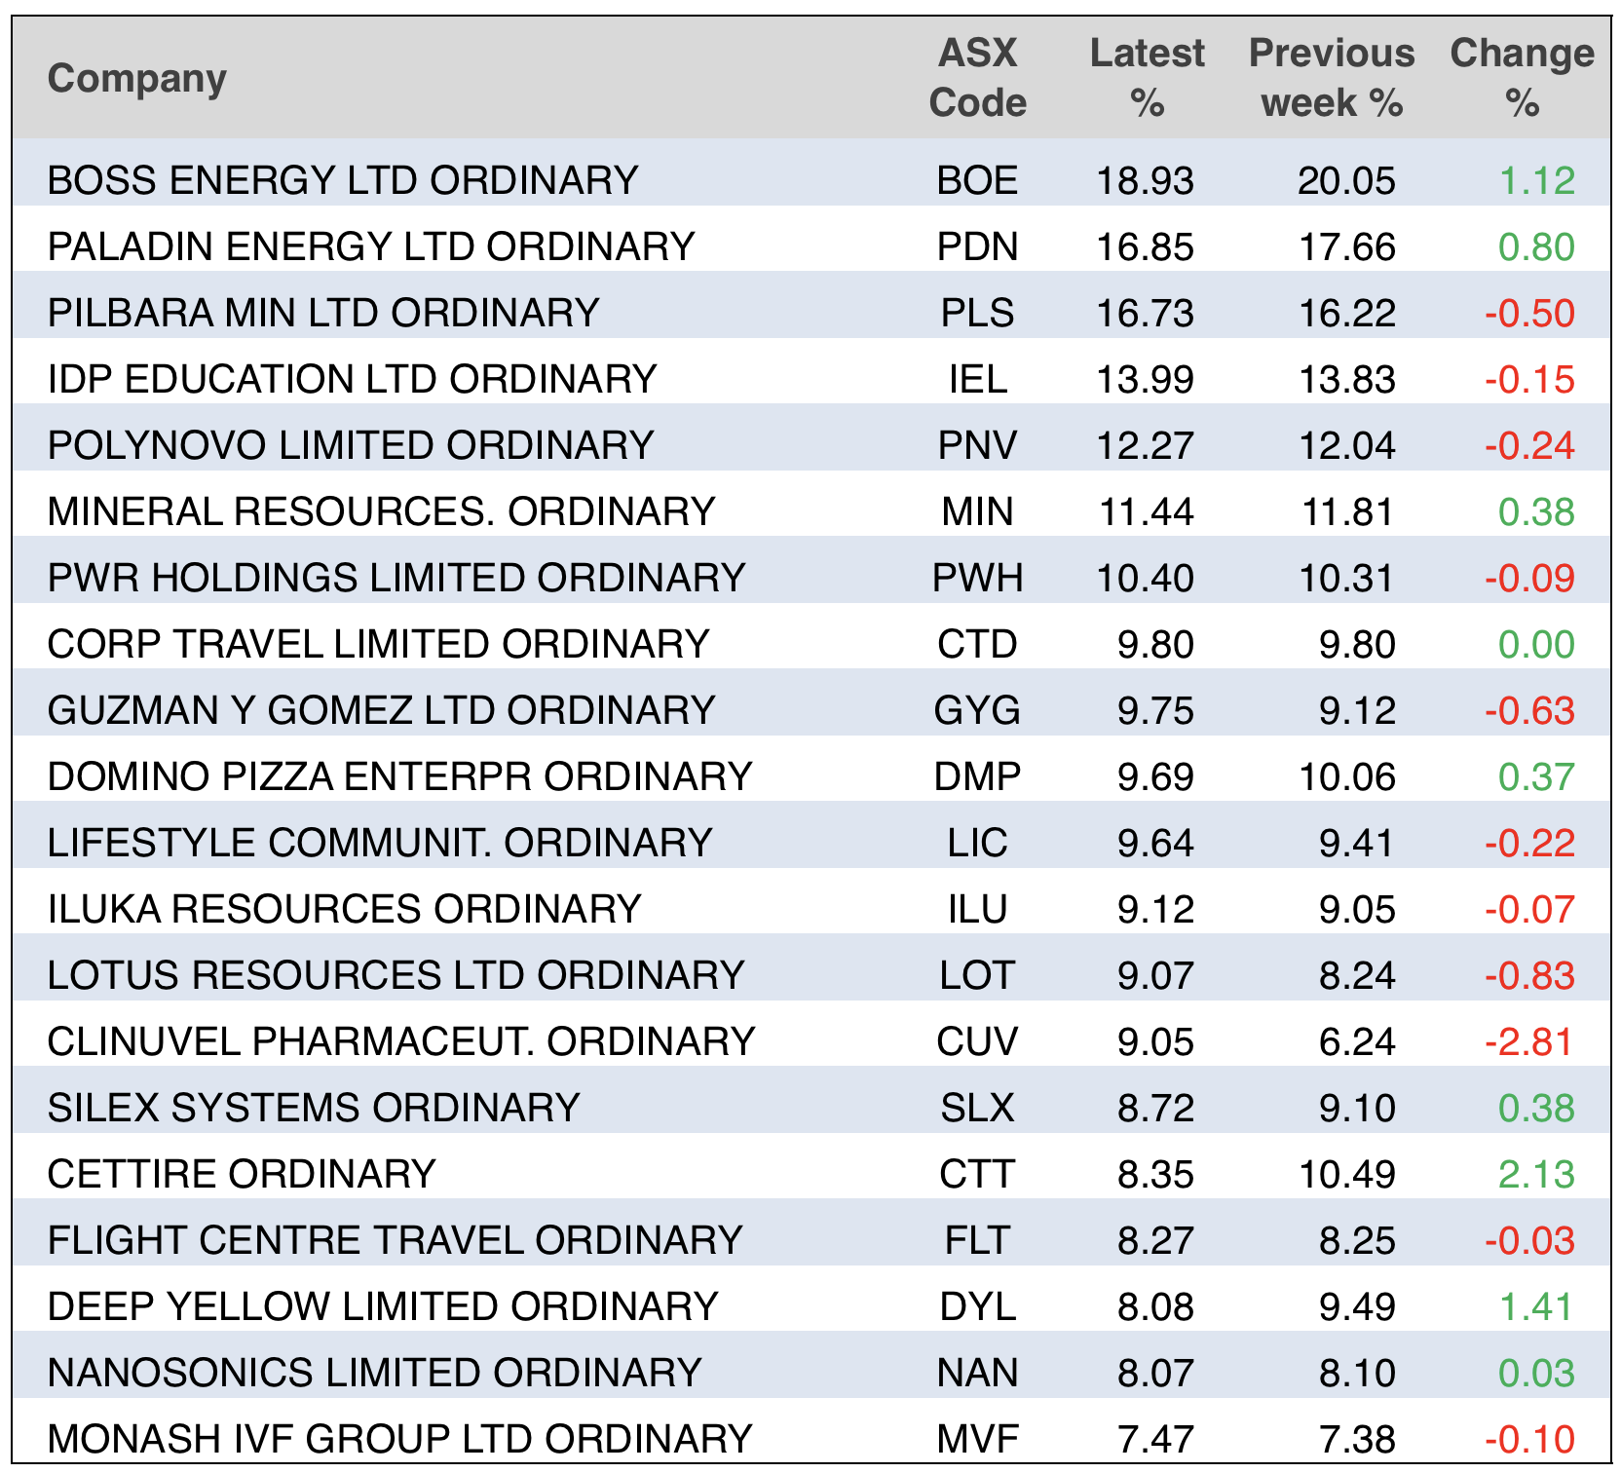The image size is (1621, 1473).
Task: Click FLIGHT CENTRE TRAVEL ORDINARY company name
Action: click(x=395, y=1240)
